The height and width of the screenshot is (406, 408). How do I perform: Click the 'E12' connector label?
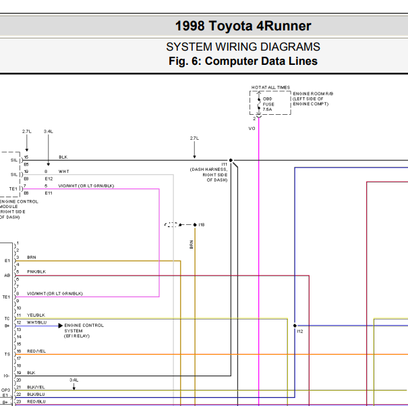[49, 179]
